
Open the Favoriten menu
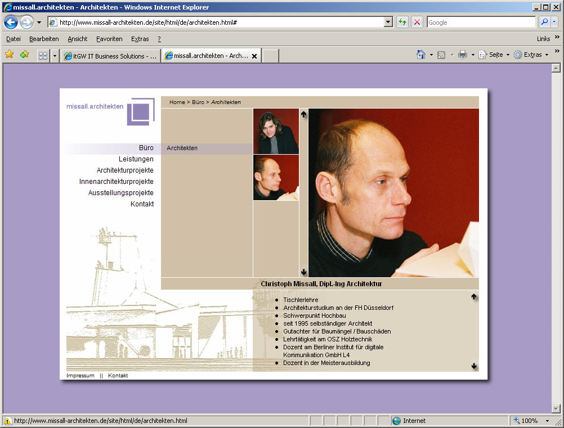point(109,39)
